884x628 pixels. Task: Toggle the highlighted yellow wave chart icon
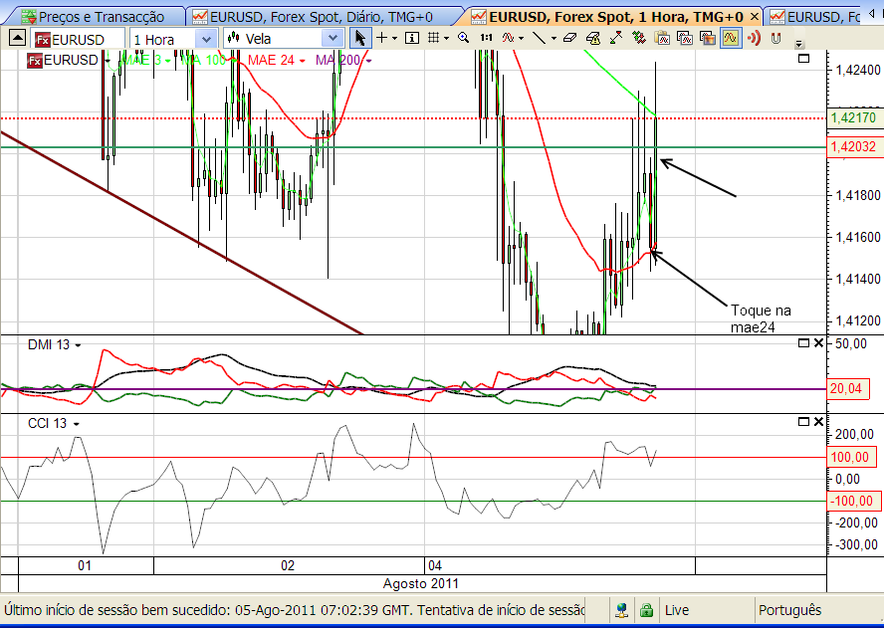731,39
